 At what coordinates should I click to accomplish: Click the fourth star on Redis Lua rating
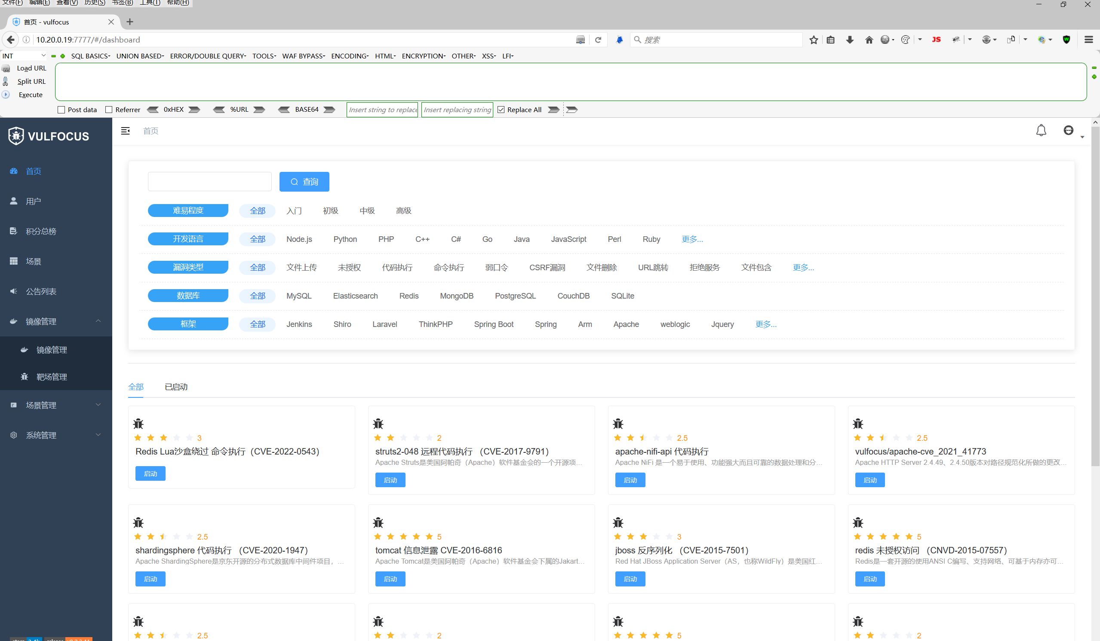pyautogui.click(x=176, y=438)
